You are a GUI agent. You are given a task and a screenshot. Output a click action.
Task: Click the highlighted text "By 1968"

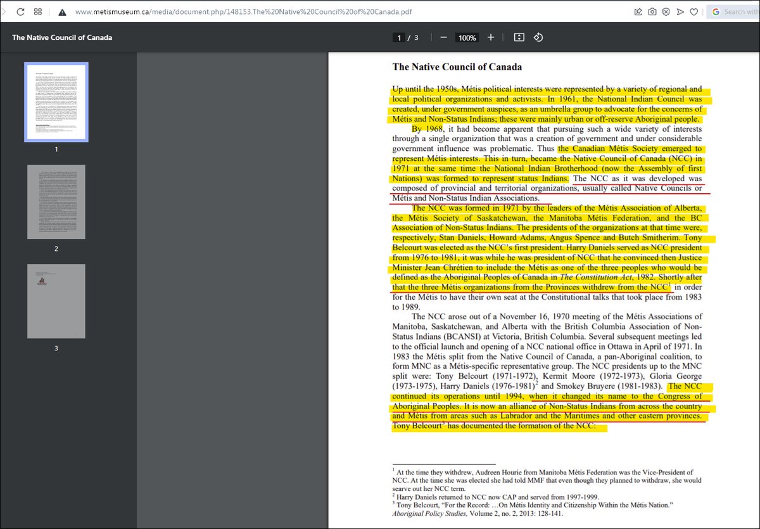[426, 129]
